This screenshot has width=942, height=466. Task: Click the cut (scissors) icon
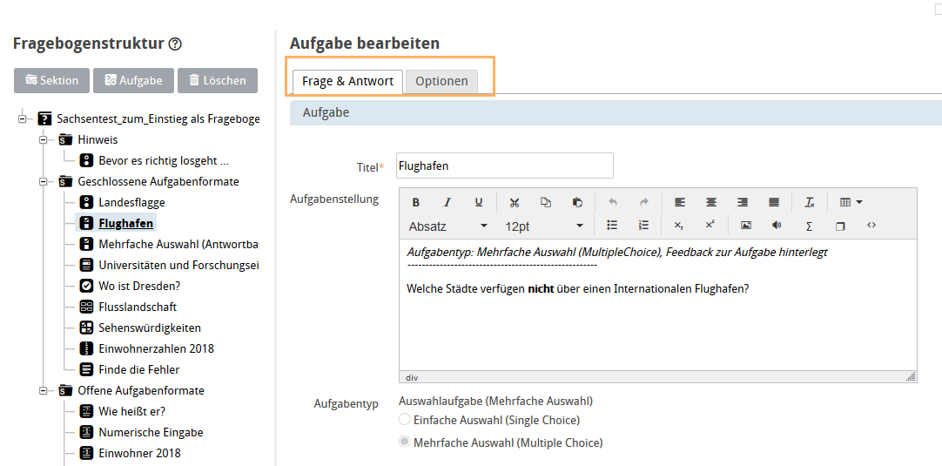point(515,203)
